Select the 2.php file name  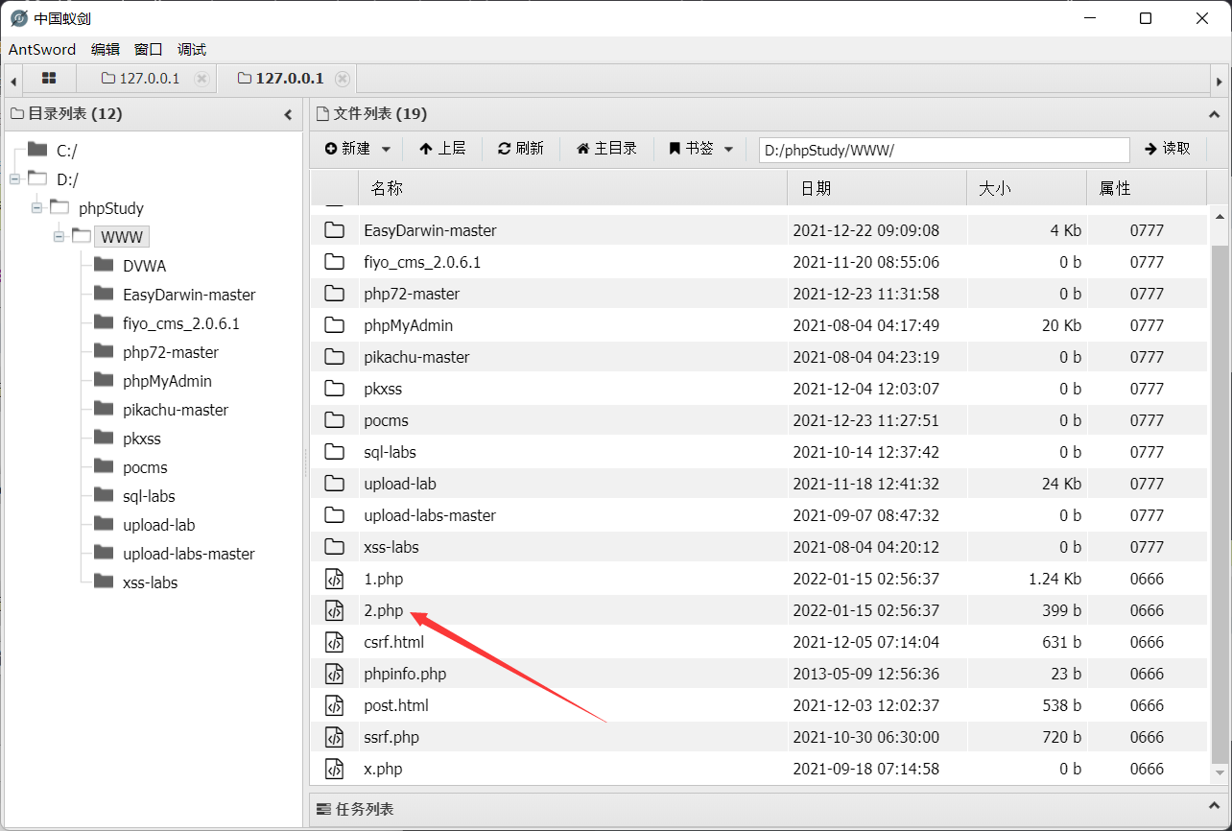(x=384, y=610)
